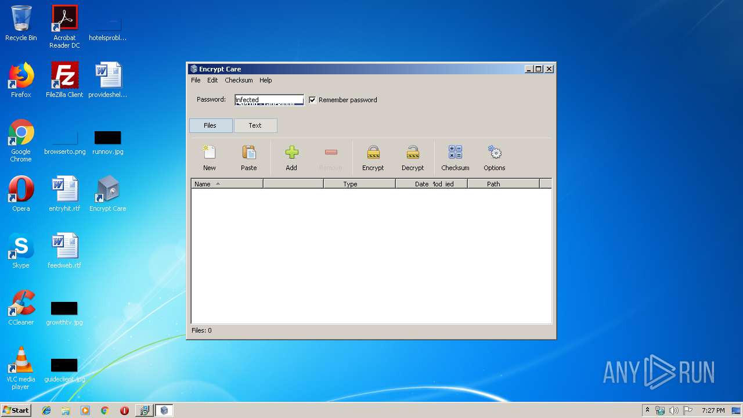This screenshot has width=743, height=418.
Task: Click the 7:27 PM taskbar clock
Action: point(713,410)
